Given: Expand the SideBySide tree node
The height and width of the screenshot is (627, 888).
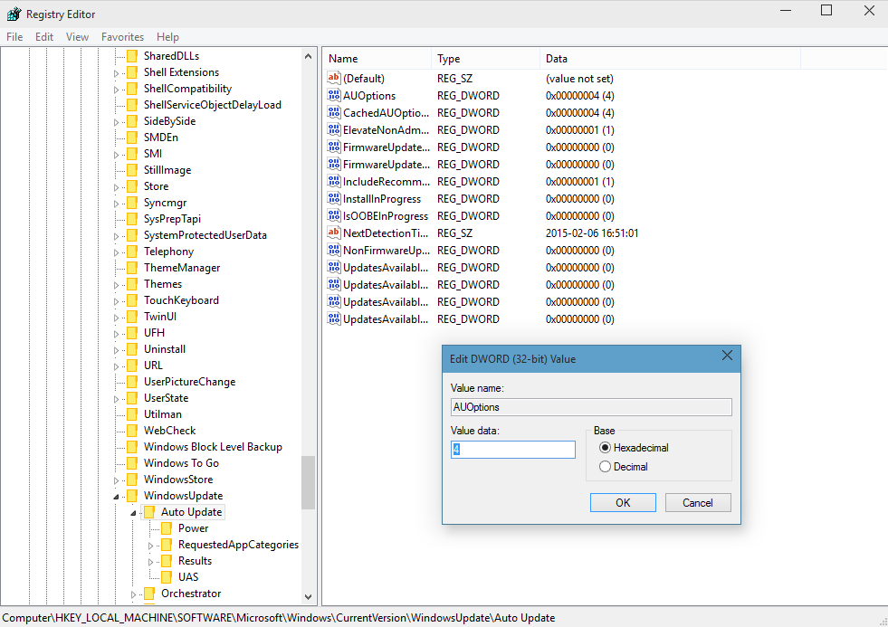Looking at the screenshot, I should (116, 122).
